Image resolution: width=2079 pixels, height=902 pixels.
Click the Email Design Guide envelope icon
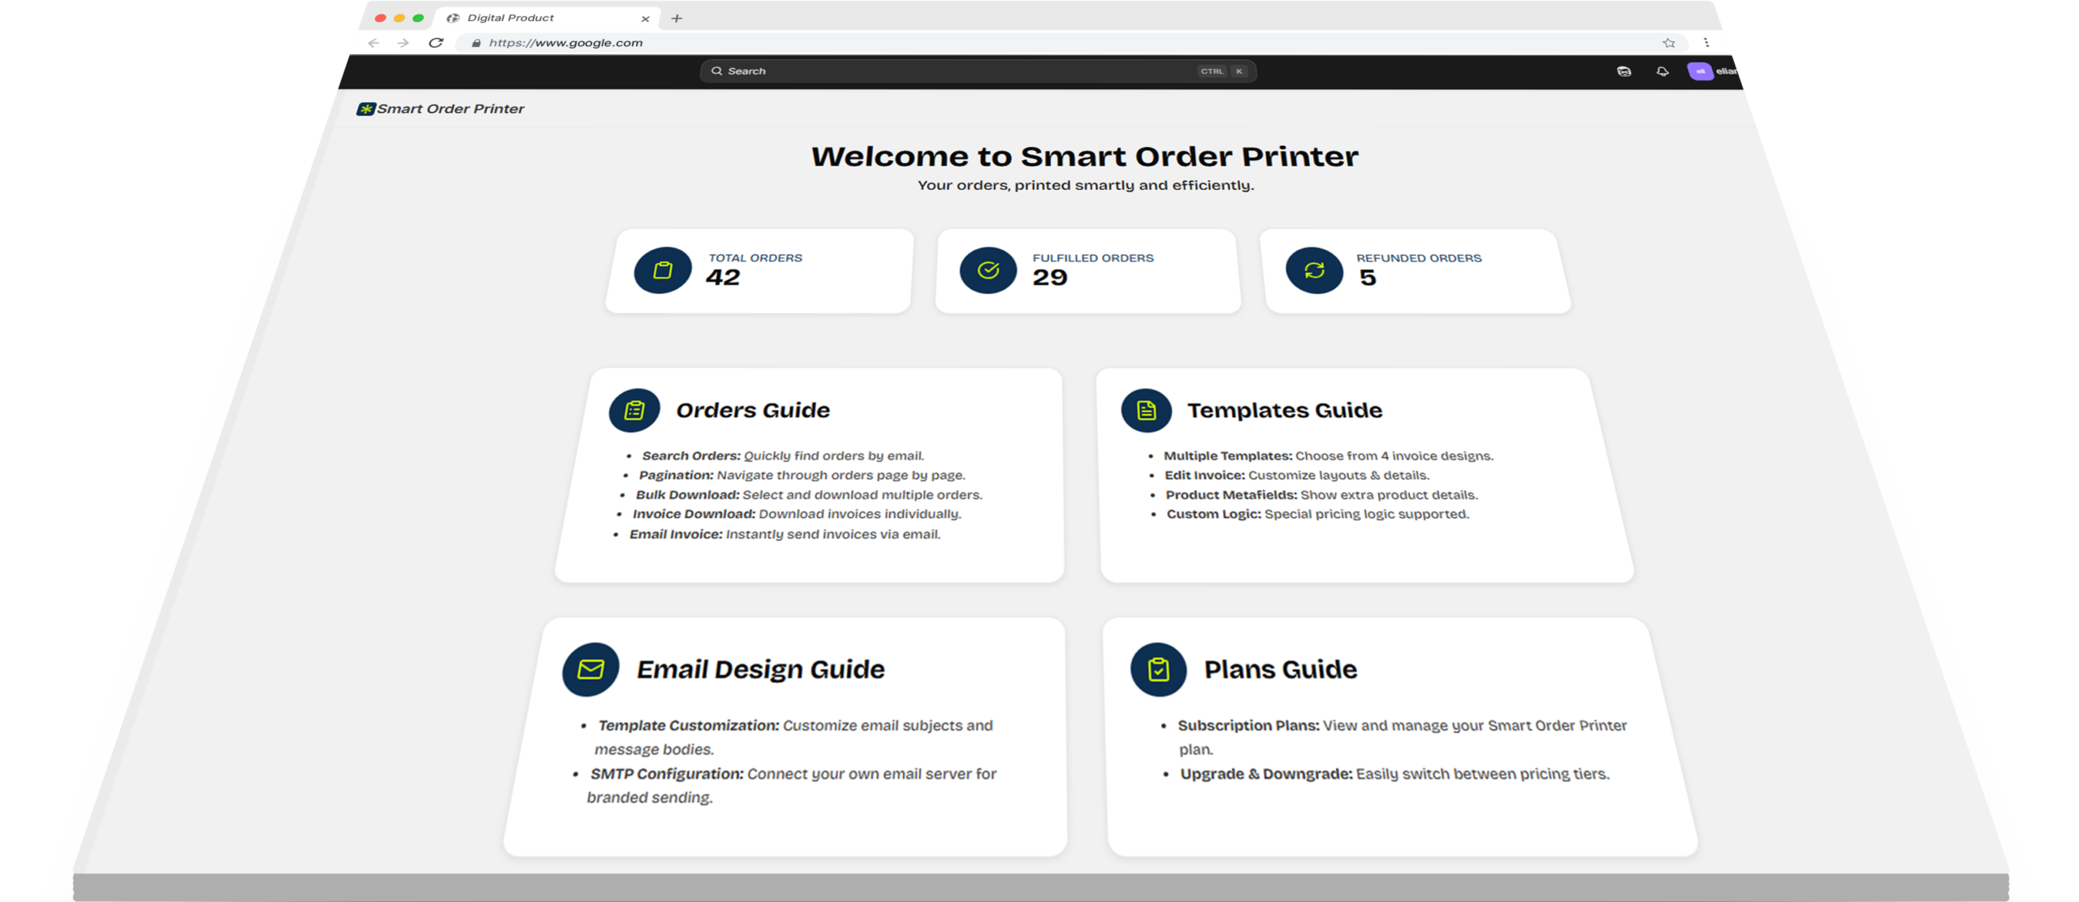click(590, 670)
